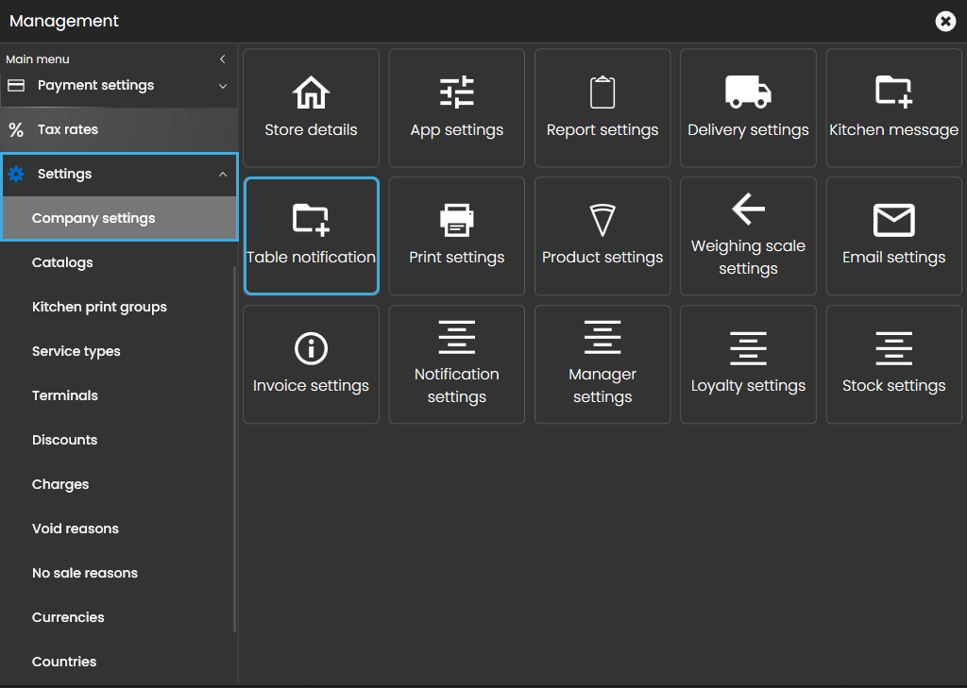Open the Kitchen message folder icon
This screenshot has width=967, height=688.
893,92
